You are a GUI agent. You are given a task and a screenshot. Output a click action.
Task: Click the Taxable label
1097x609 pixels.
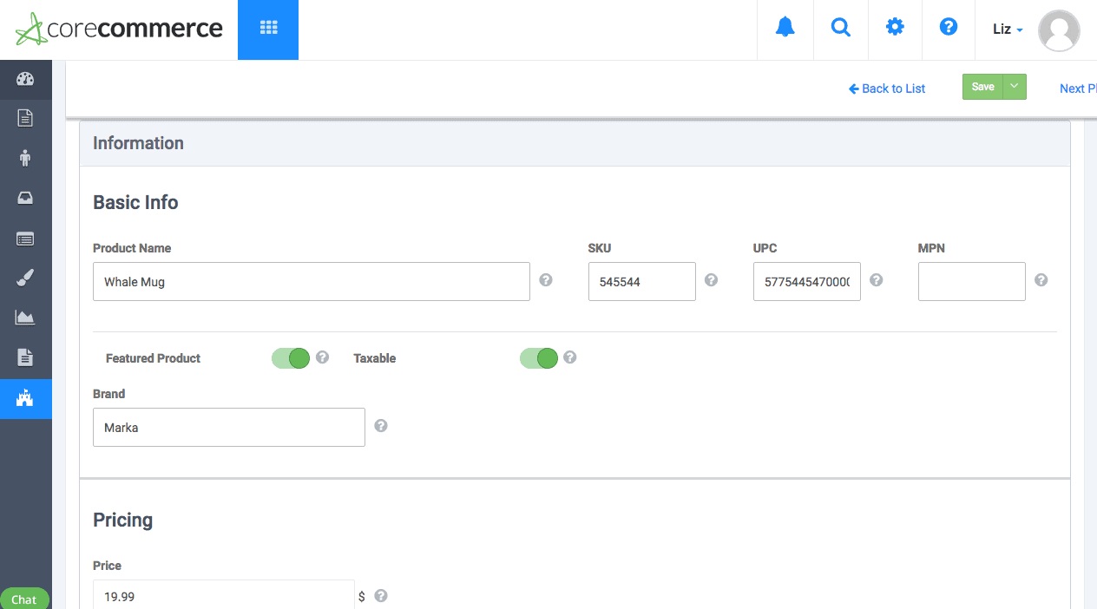[374, 358]
